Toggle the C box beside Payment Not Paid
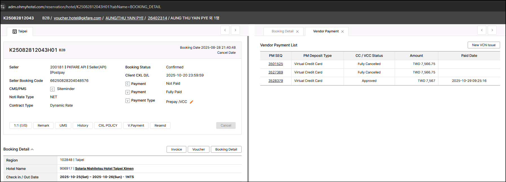Screen dimensions: 506x182 coord(128,84)
